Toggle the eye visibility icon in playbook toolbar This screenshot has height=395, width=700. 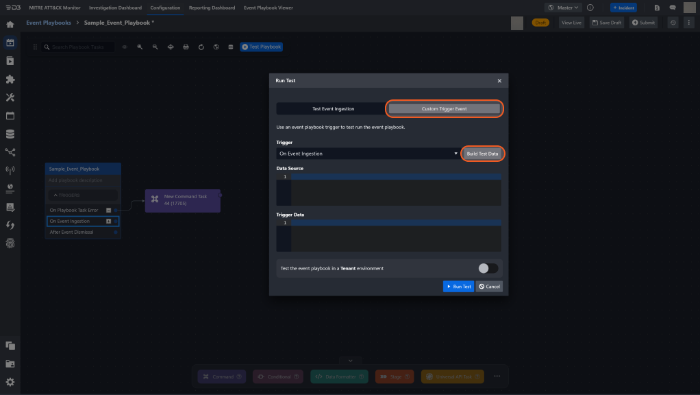tap(125, 47)
